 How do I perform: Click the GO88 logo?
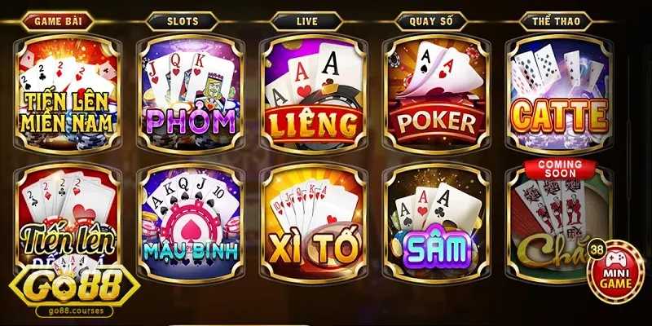[74, 287]
